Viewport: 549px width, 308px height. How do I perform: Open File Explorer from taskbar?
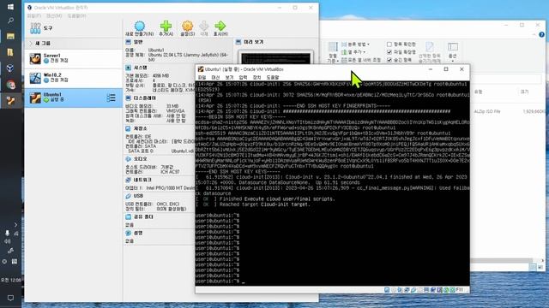[10, 36]
